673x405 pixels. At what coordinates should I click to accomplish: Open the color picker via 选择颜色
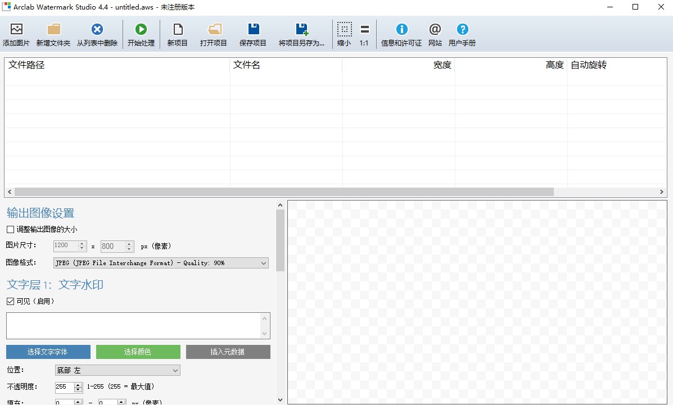click(138, 352)
